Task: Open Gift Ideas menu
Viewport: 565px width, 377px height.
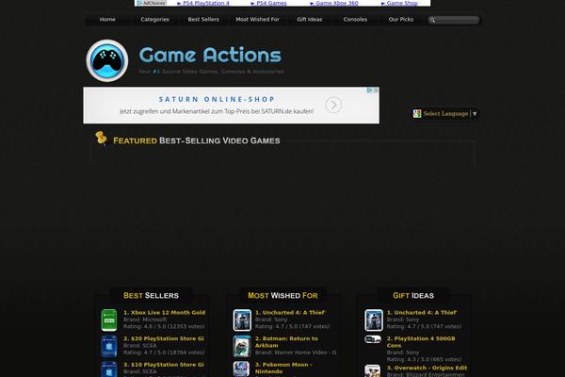Action: 310,20
